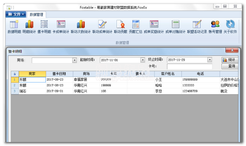Click the 明细统计 chart icon

pos(29,25)
